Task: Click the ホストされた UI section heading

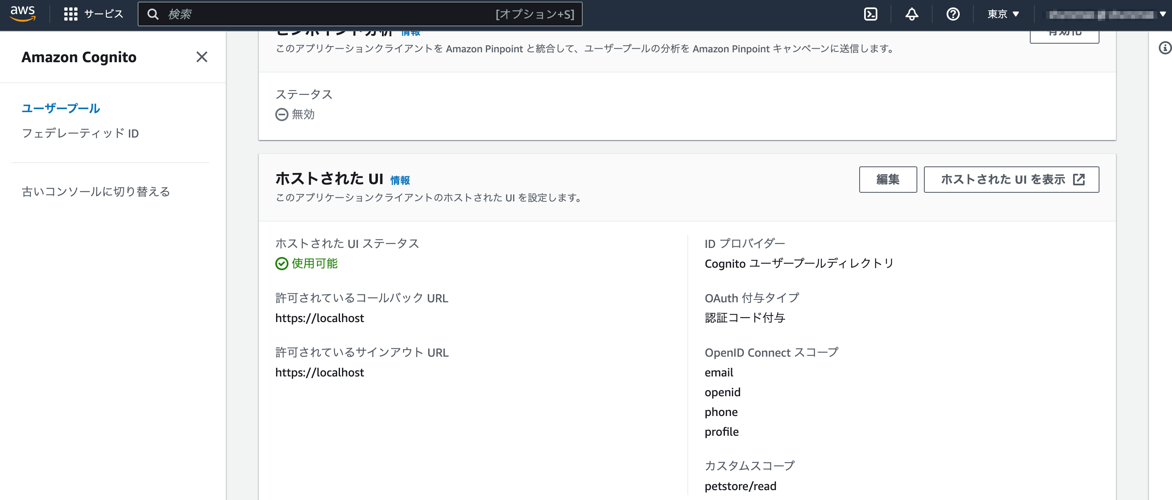Action: [x=329, y=179]
